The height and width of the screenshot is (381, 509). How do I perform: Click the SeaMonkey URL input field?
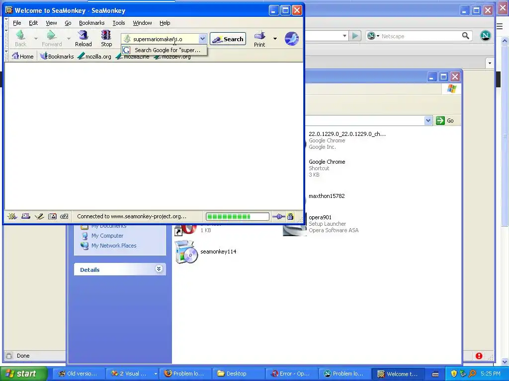coord(160,39)
